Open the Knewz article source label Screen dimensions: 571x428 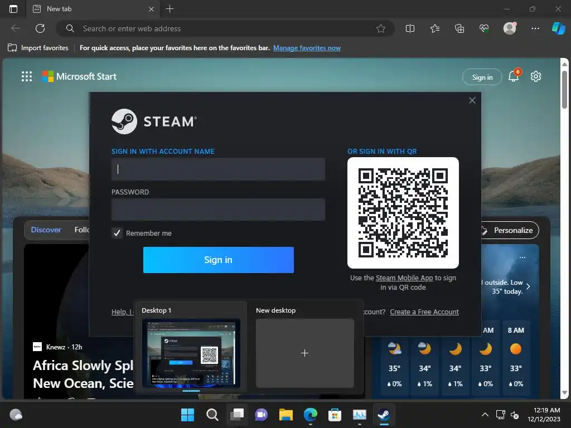click(57, 347)
